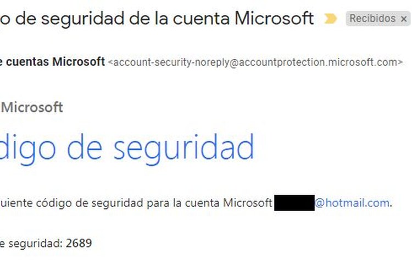Screen dimensions: 412x275
Task: Click the account-security-noreply part of sender address
Action: [171, 62]
